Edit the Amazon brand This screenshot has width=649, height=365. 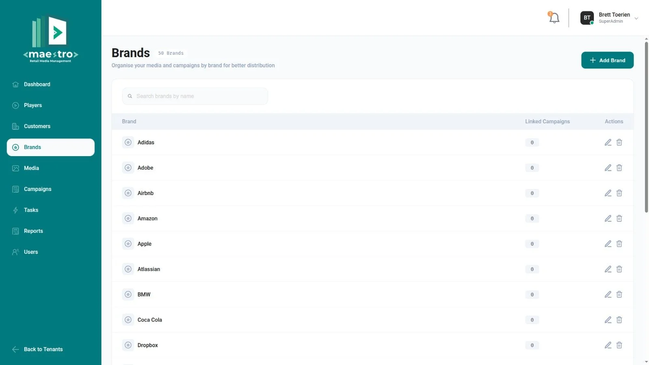tap(608, 219)
